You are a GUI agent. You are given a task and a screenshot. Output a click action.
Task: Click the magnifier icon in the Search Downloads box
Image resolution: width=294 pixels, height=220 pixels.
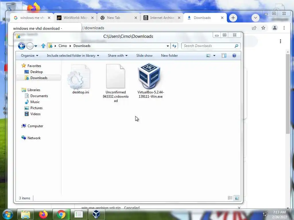click(x=236, y=46)
